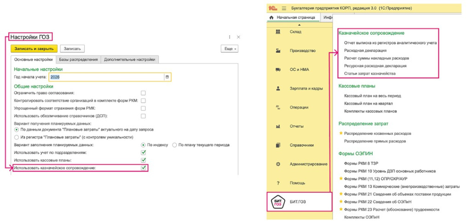Switch to Основные настройки tab

tap(34, 59)
